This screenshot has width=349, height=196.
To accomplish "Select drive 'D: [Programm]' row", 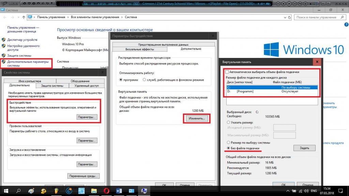I will pyautogui.click(x=272, y=91).
